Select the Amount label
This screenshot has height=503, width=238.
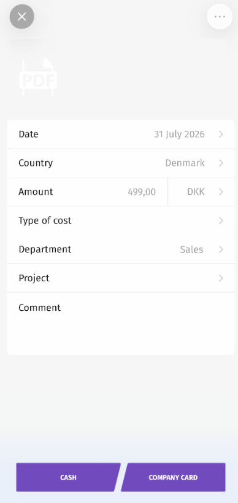click(x=36, y=192)
